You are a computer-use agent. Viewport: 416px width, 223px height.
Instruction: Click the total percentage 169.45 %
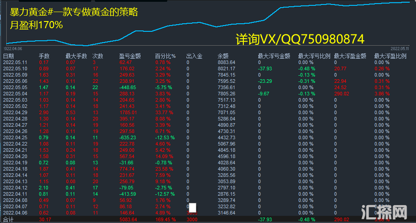(x=166, y=219)
